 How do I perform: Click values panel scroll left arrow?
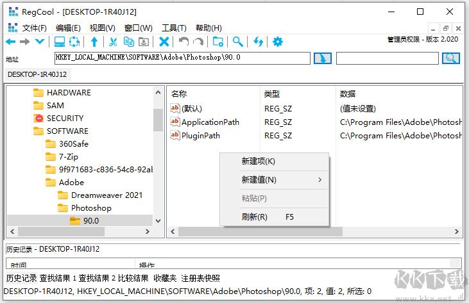point(173,232)
